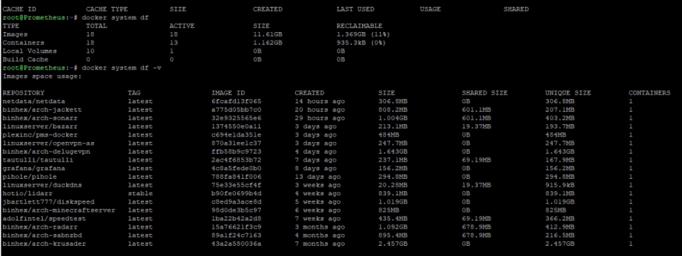Click the 2.457GB size of arch-krusader
Viewport: 682px width, 256px height.
click(393, 244)
